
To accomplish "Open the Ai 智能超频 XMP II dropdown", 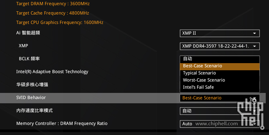I will [x=219, y=33].
